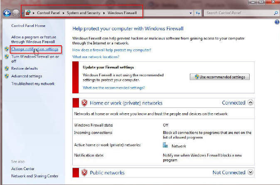
Task: Click shield icon beside Restore defaults
Action: coord(7,68)
